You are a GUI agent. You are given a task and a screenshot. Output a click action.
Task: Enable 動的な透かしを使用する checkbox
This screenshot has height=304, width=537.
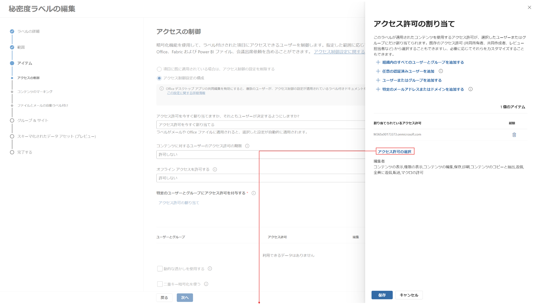coord(160,268)
